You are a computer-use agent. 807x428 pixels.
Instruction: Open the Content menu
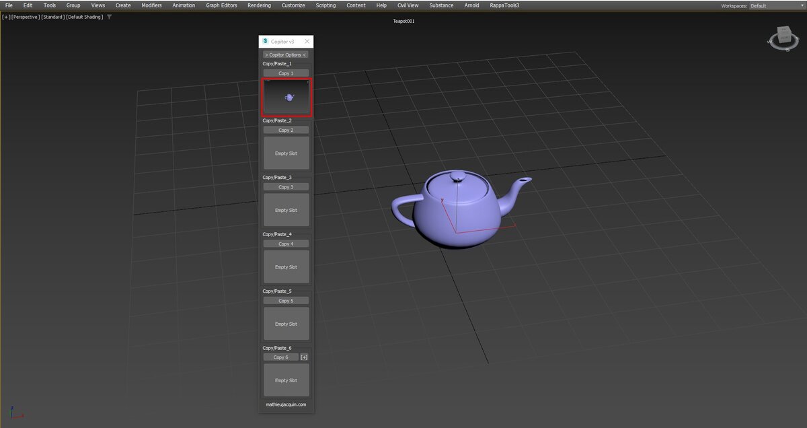(356, 5)
